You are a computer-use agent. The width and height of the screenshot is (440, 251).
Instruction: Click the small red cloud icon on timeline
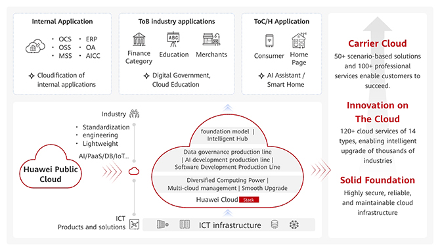pyautogui.click(x=134, y=171)
